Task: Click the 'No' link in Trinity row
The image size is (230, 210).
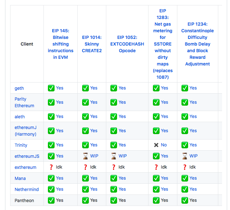Action: pyautogui.click(x=164, y=145)
